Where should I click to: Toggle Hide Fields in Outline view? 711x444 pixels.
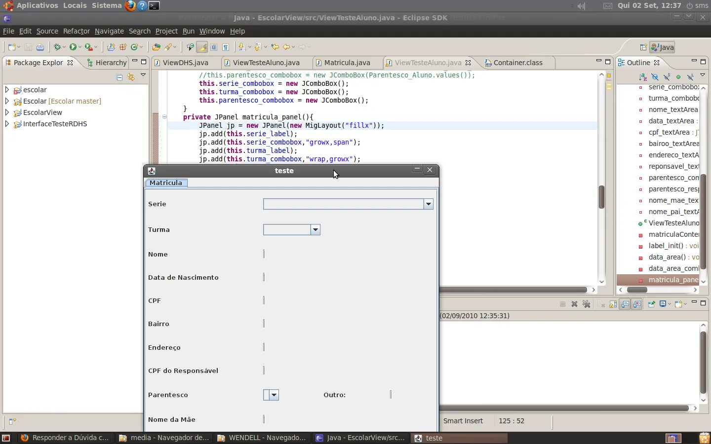point(655,77)
